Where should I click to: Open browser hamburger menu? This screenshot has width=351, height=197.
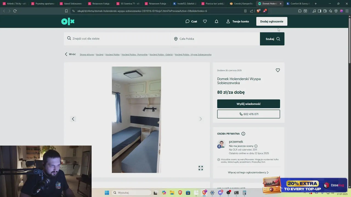point(347,11)
